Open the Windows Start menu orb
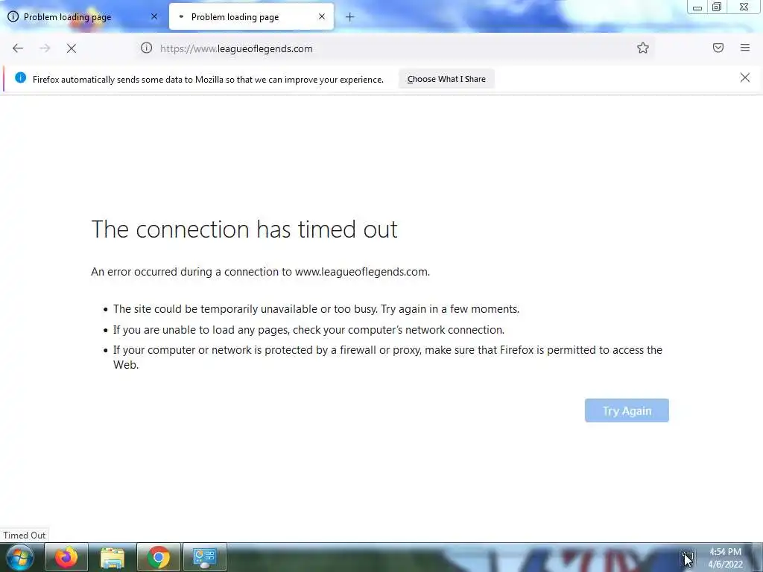 point(20,557)
